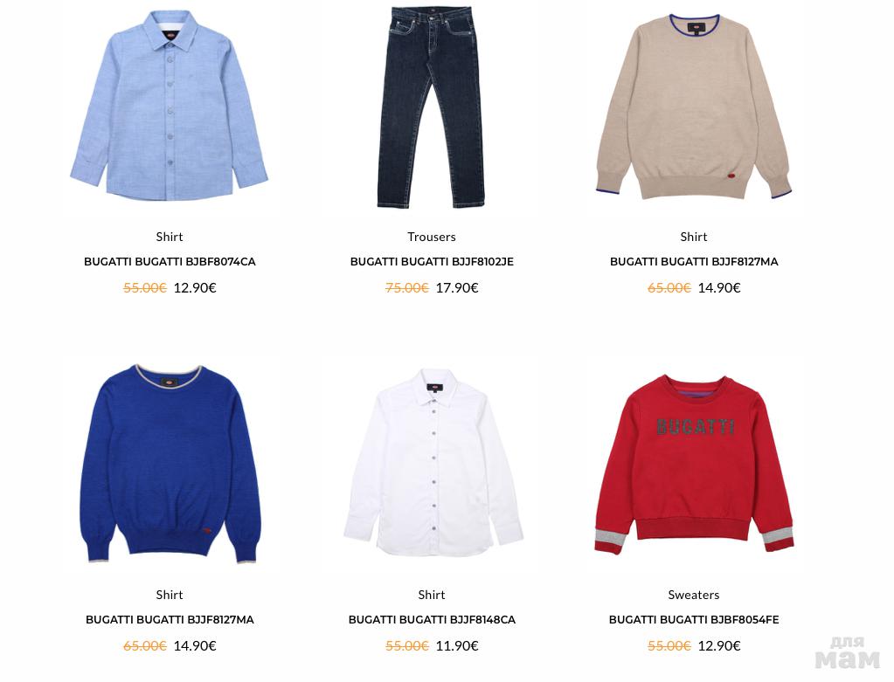Screen dimensions: 894x682
Task: Open the dark denim trousers image
Action: tap(432, 107)
